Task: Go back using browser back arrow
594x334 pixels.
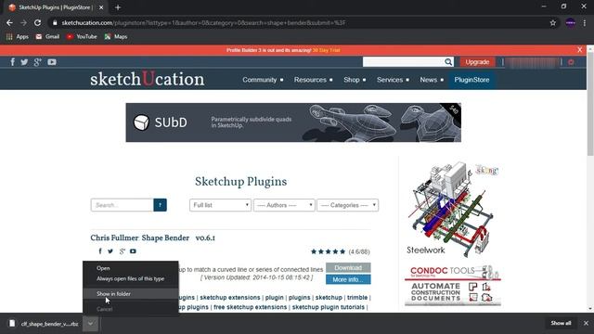Action: 9,22
